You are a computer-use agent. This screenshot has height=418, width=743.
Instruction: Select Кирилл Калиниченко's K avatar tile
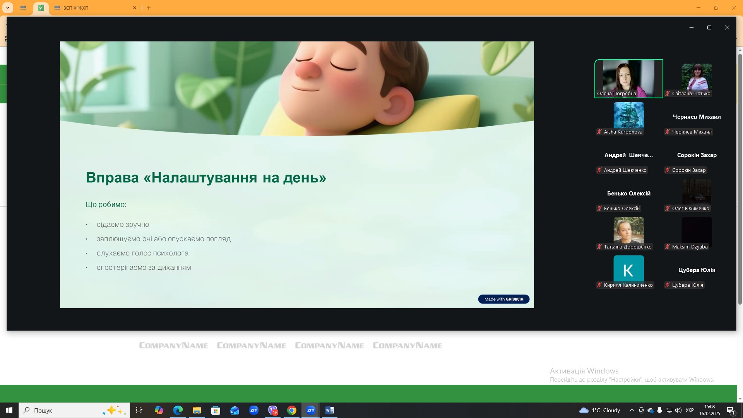point(628,268)
